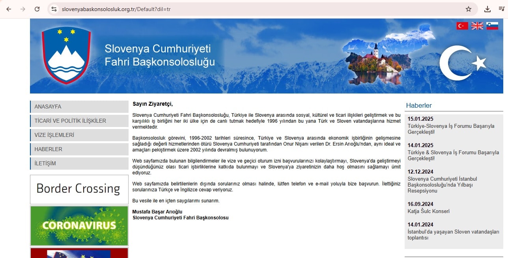The width and height of the screenshot is (508, 258).
Task: Open Katja Šulc Konseri news link
Action: click(x=428, y=211)
